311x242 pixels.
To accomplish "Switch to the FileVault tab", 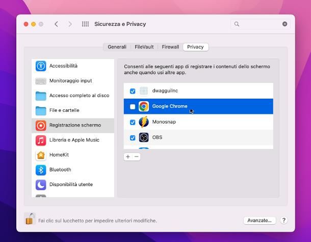I will [x=144, y=47].
